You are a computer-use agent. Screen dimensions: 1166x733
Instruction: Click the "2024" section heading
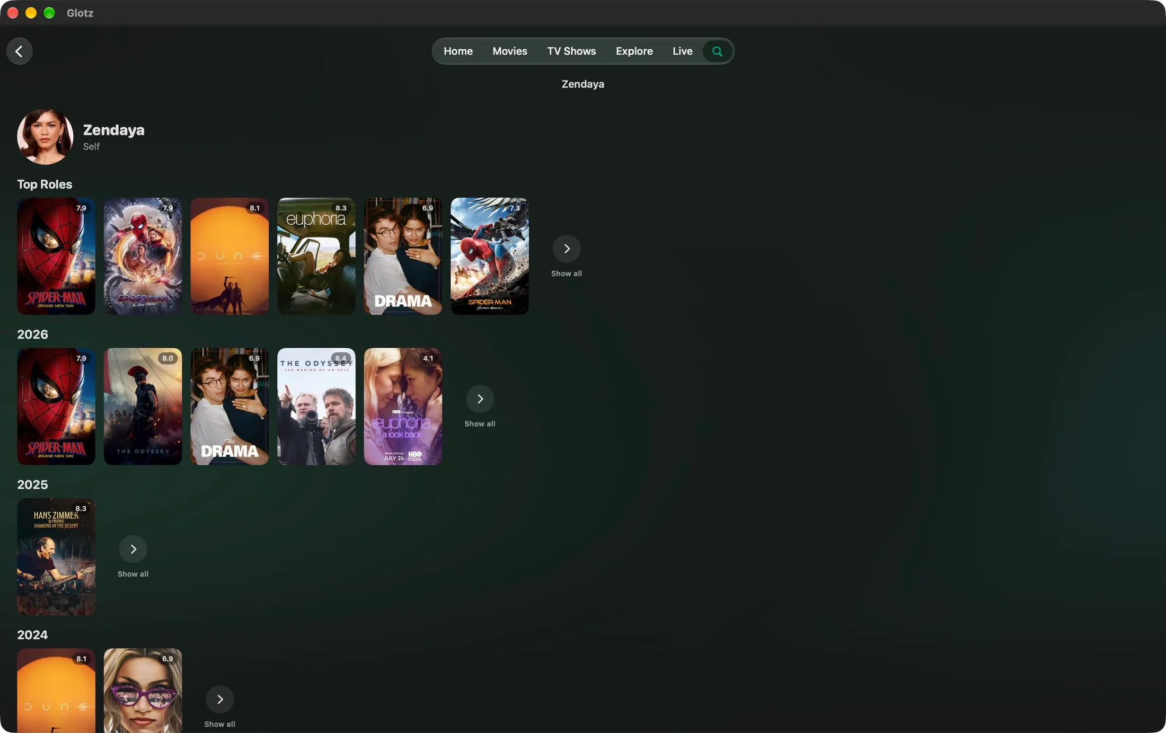pyautogui.click(x=32, y=635)
